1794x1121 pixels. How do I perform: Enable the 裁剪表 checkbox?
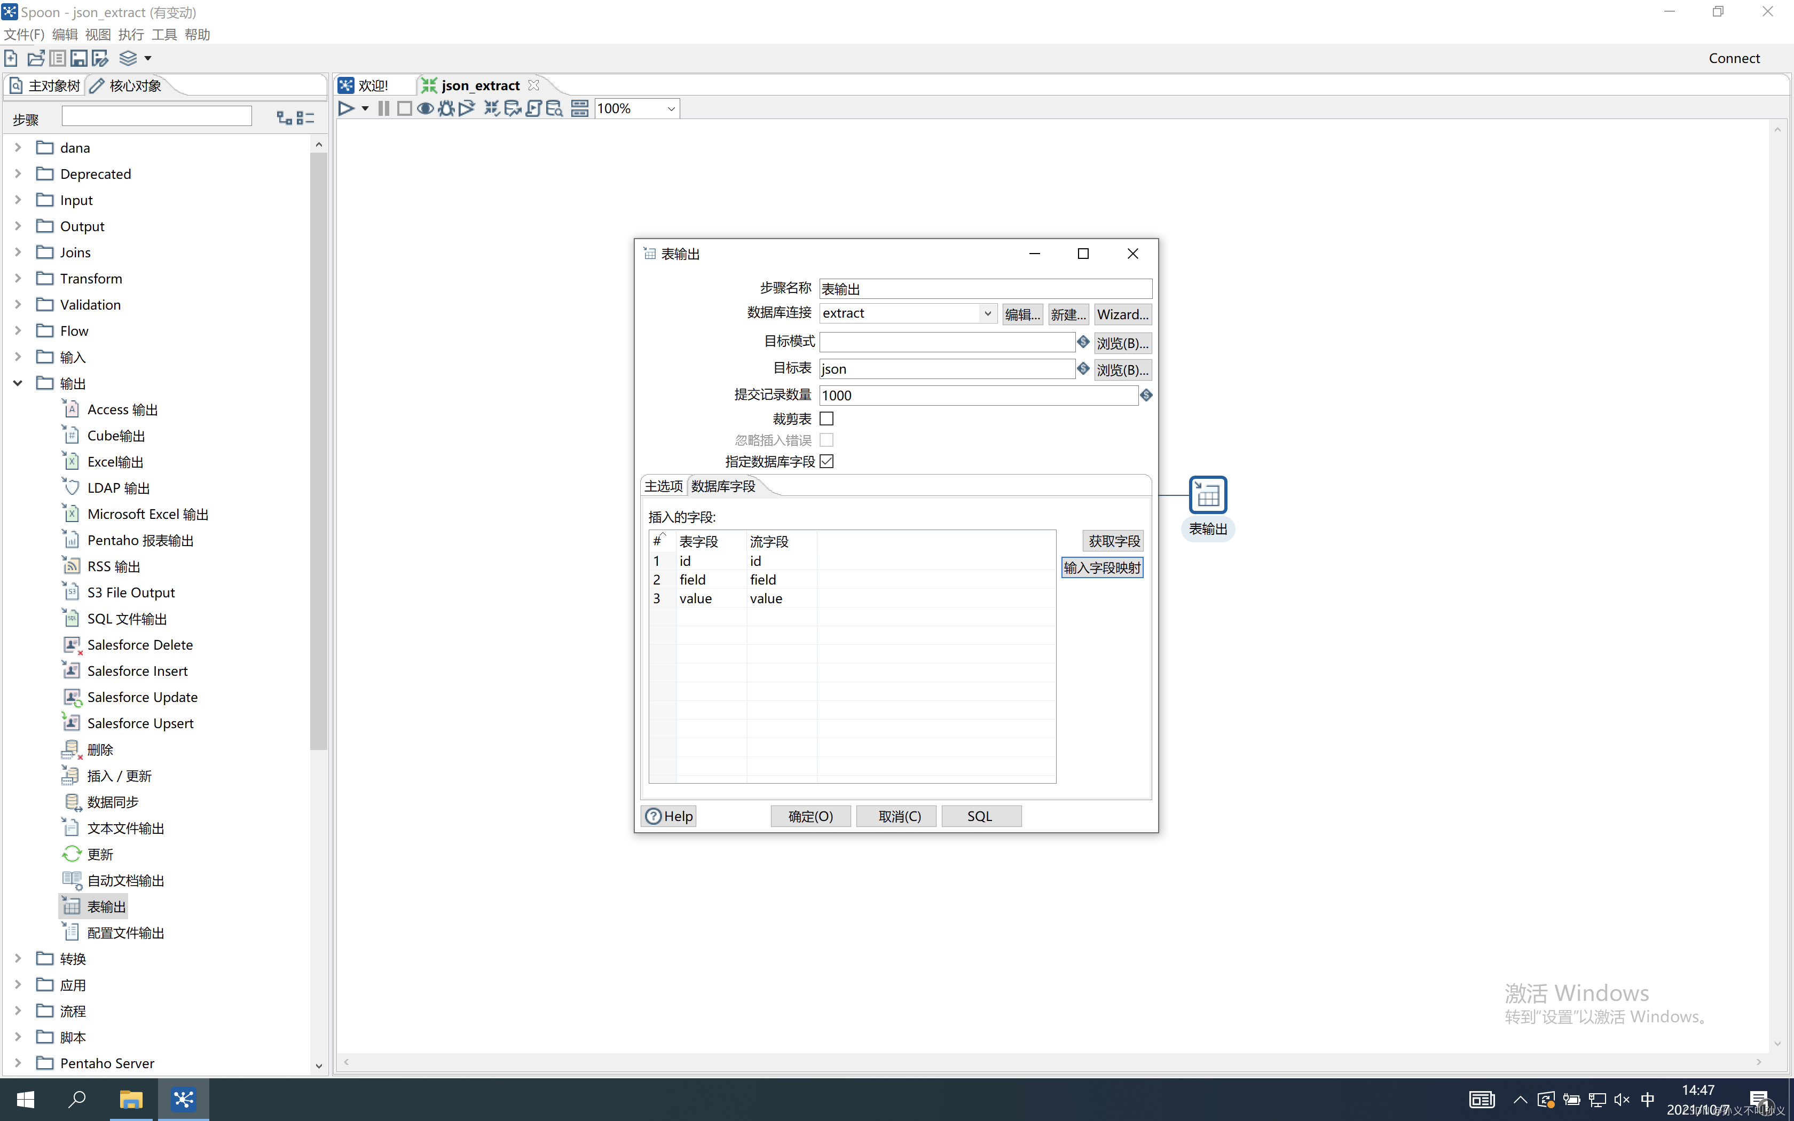click(827, 419)
